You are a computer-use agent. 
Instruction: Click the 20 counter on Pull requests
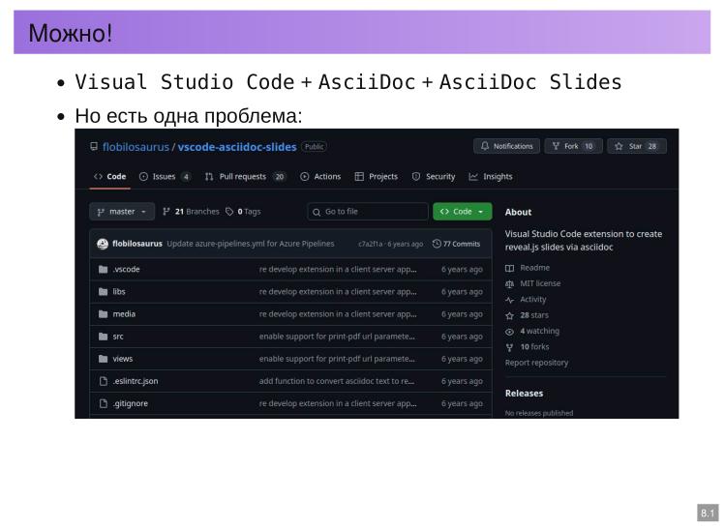tap(280, 176)
